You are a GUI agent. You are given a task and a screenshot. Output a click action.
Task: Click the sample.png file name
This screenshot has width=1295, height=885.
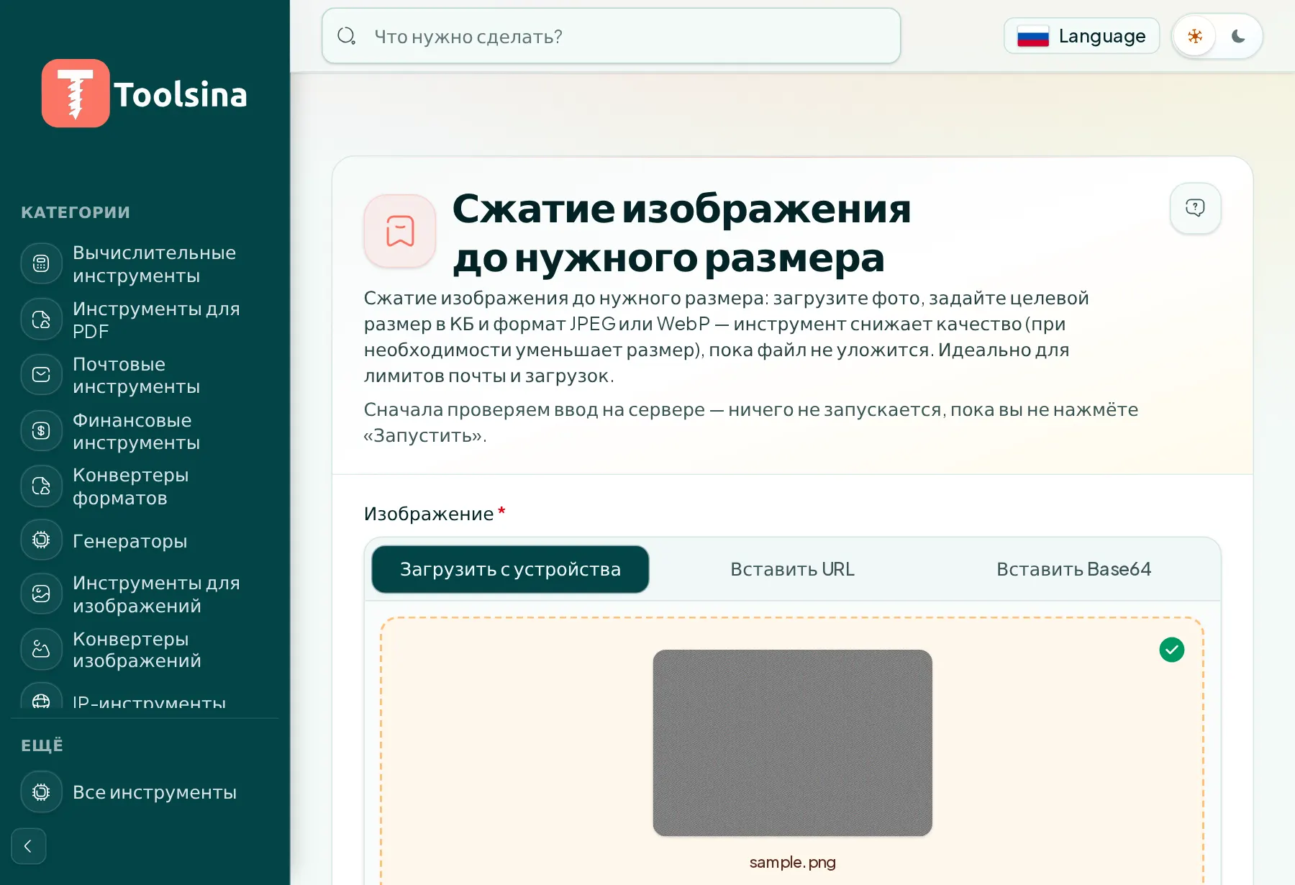(x=792, y=862)
